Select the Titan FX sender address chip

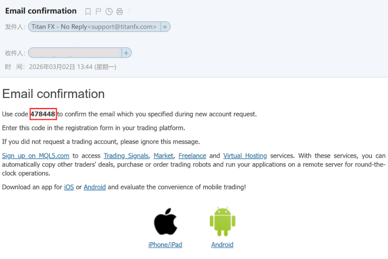94,27
